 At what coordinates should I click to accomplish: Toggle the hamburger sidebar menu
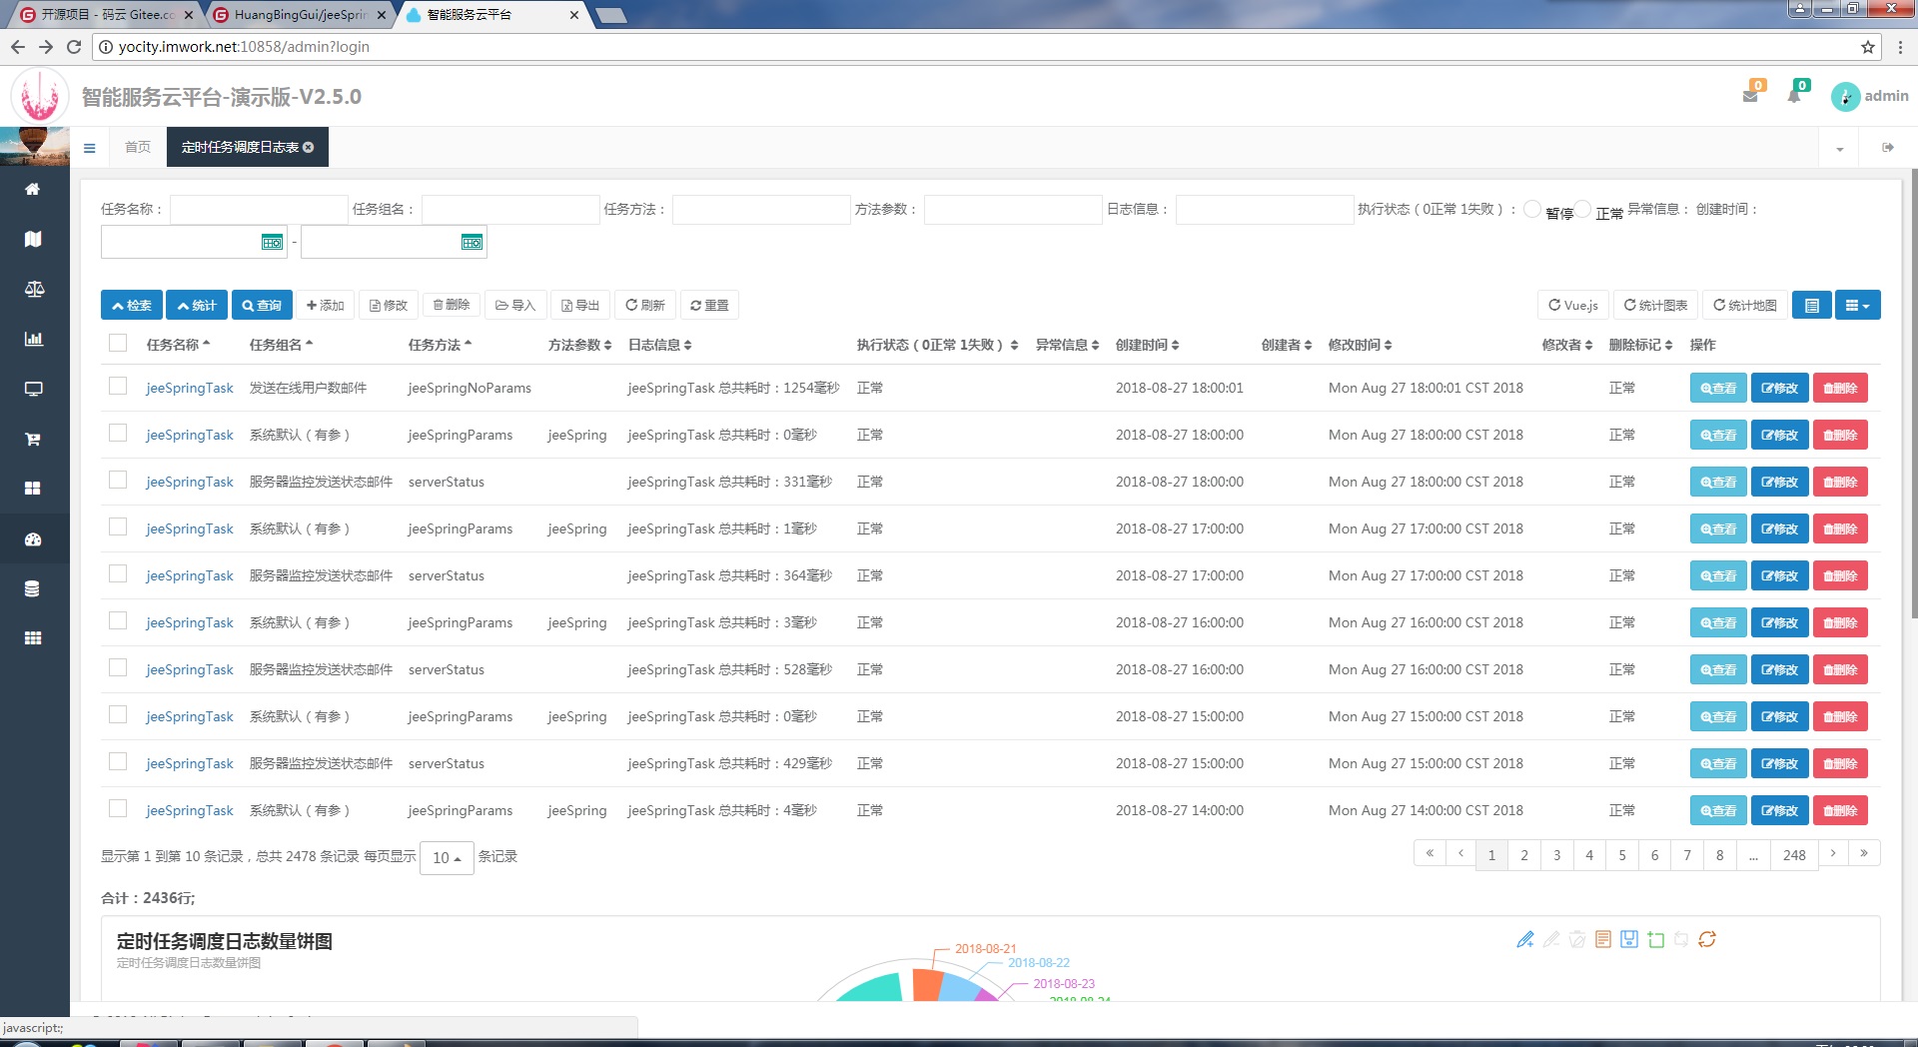click(90, 148)
